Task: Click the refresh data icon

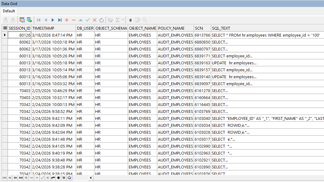Action: [101, 20]
